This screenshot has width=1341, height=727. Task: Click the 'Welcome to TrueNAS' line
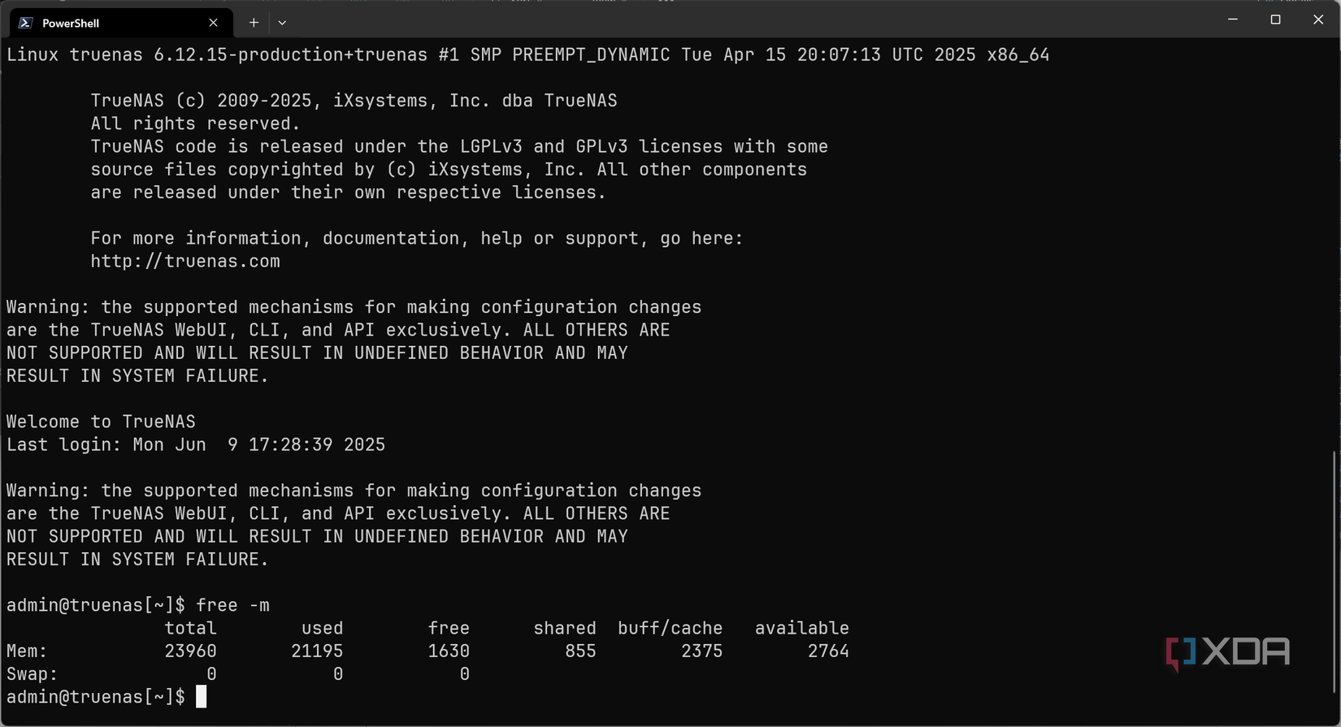[100, 421]
